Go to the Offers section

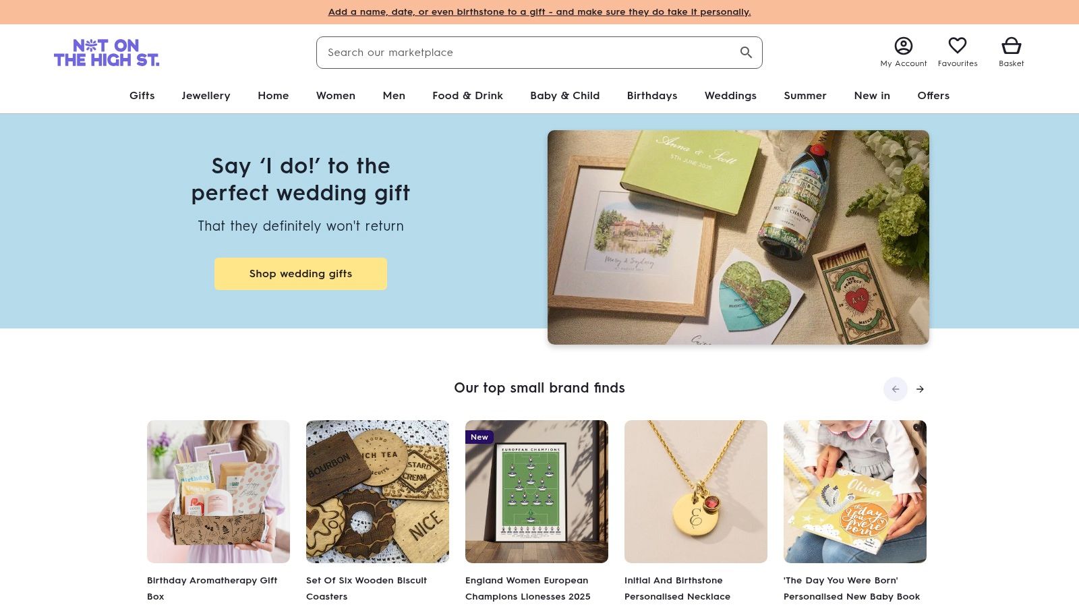pos(933,96)
